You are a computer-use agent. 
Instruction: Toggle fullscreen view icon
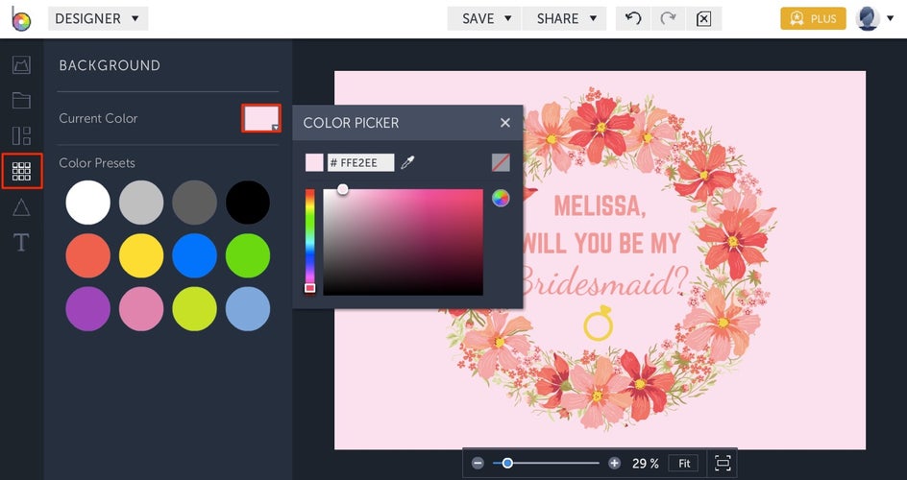click(x=723, y=464)
